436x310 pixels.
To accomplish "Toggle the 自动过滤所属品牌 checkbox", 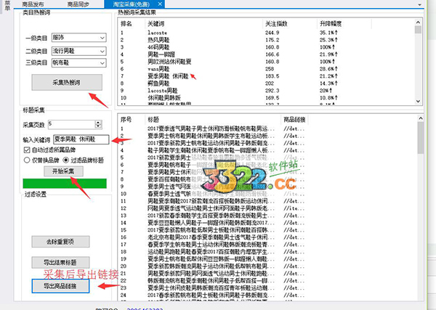I will (x=27, y=150).
